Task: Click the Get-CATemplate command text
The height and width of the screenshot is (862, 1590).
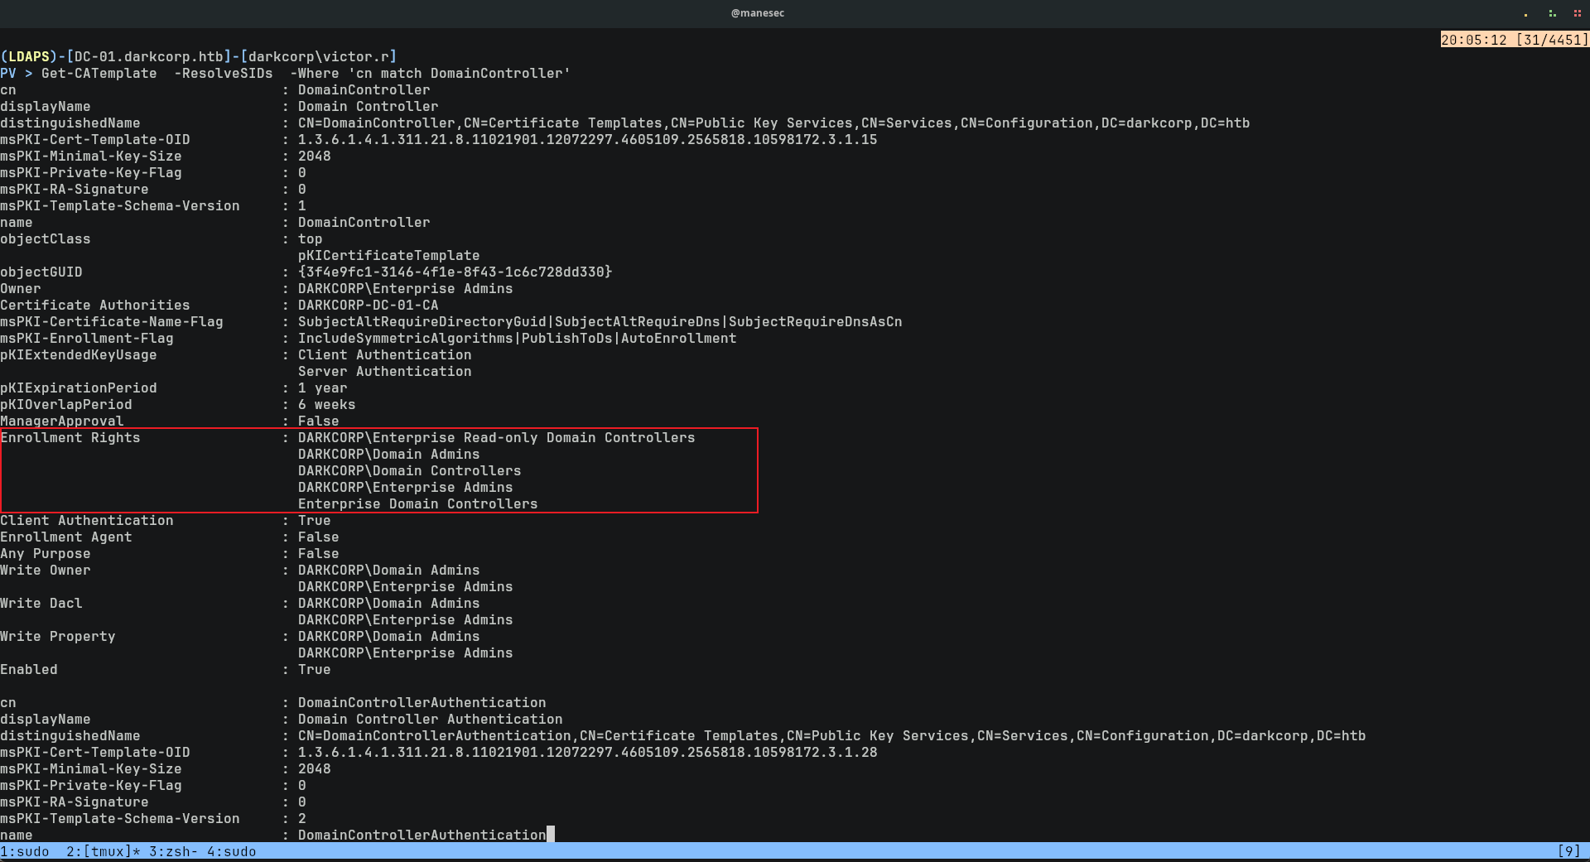Action: pos(99,73)
